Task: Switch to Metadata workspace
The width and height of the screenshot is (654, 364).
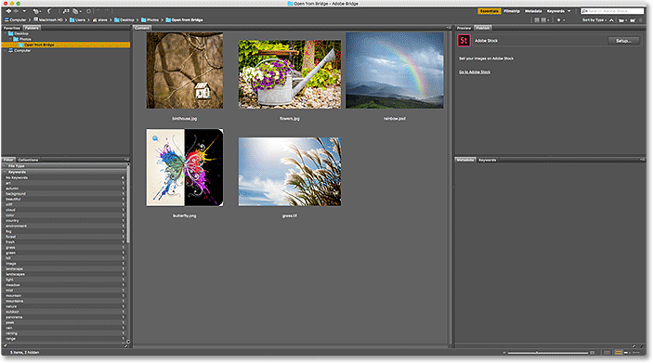Action: coord(533,11)
